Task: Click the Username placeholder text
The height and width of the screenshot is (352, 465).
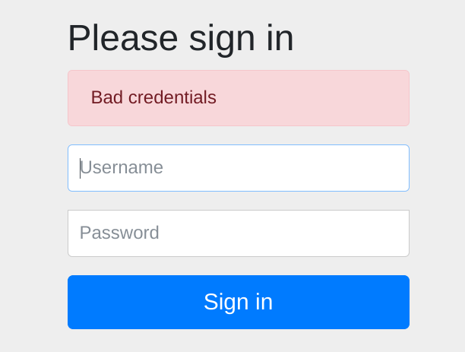Action: 122,168
